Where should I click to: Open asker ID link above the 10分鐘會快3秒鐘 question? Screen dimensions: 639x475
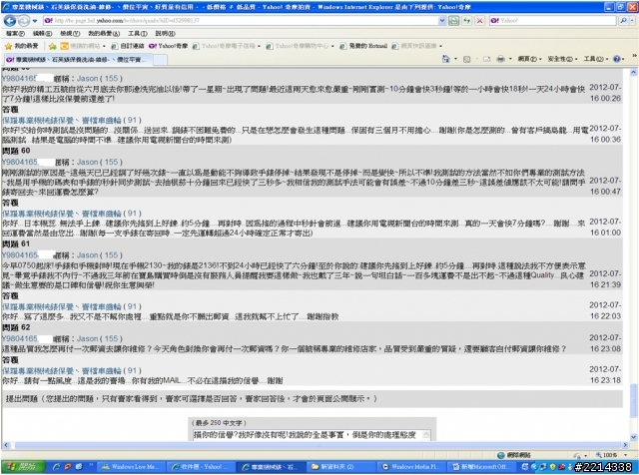pos(19,78)
